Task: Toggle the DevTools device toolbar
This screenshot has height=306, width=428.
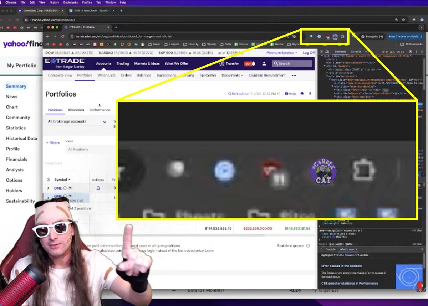Action: [327, 52]
